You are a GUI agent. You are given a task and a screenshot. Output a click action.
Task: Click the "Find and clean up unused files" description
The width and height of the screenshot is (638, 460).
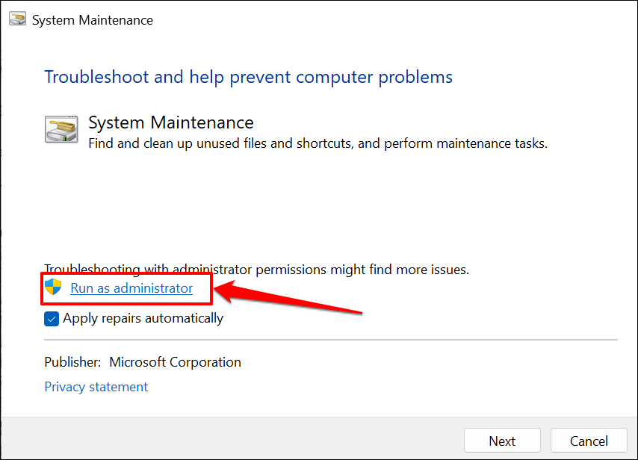tap(318, 143)
